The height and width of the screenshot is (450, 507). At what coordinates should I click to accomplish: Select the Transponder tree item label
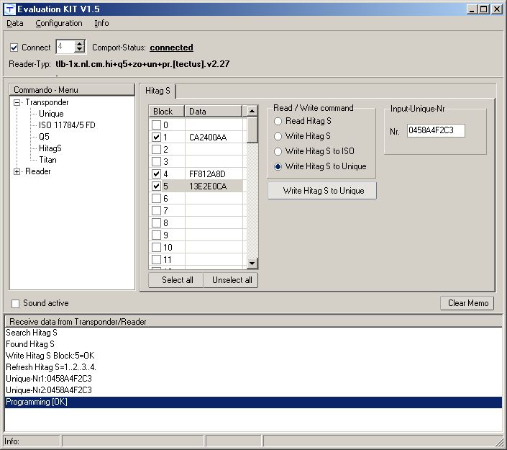(x=47, y=102)
